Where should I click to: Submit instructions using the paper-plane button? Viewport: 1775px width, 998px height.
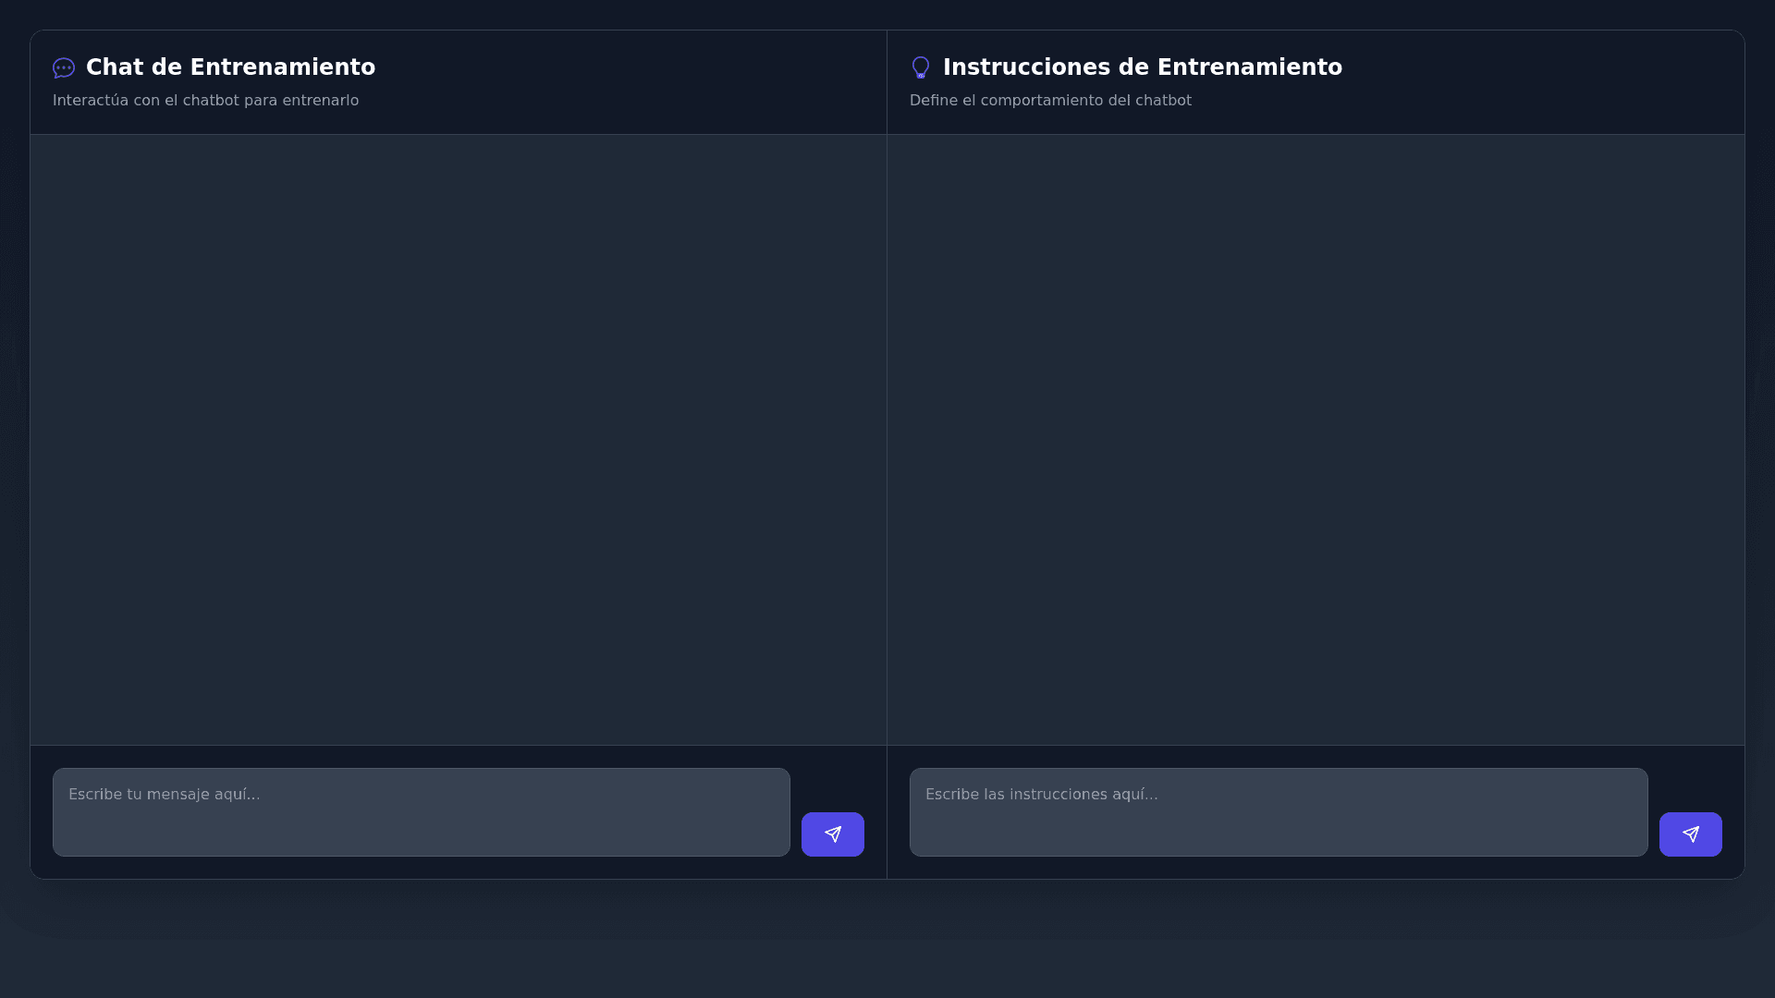click(1690, 834)
